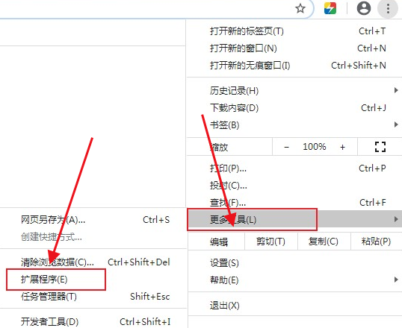Choose 退出(X) to quit Chrome
The image size is (402, 328).
tap(294, 305)
